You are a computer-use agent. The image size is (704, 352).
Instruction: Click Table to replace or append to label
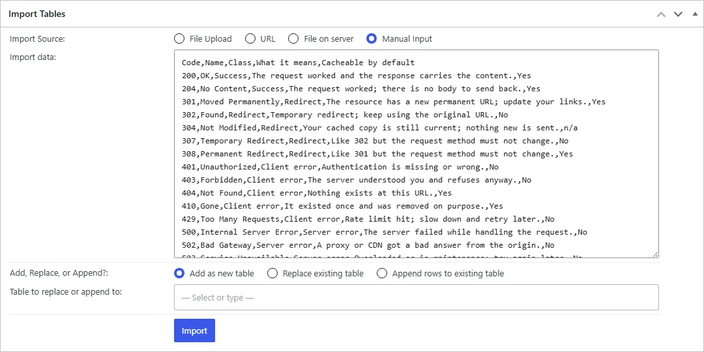click(x=66, y=291)
